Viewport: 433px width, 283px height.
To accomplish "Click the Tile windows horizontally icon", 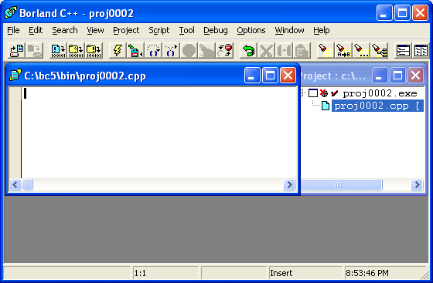I will pyautogui.click(x=403, y=50).
